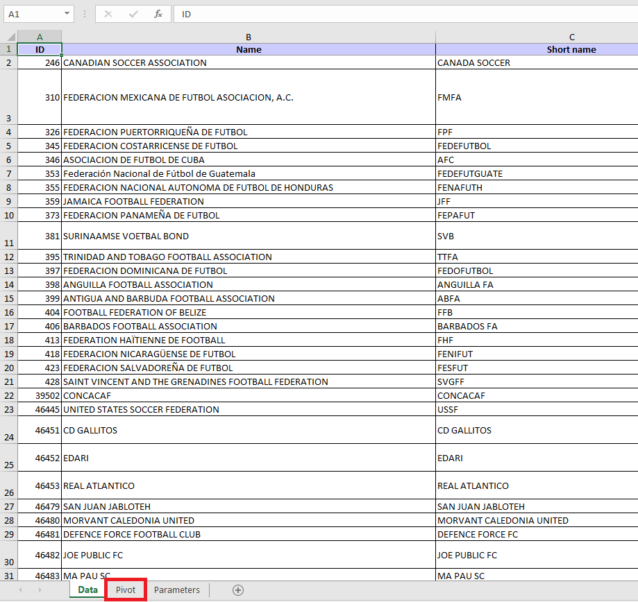
Task: Click the Cancel (X) formula bar icon
Action: pyautogui.click(x=108, y=14)
